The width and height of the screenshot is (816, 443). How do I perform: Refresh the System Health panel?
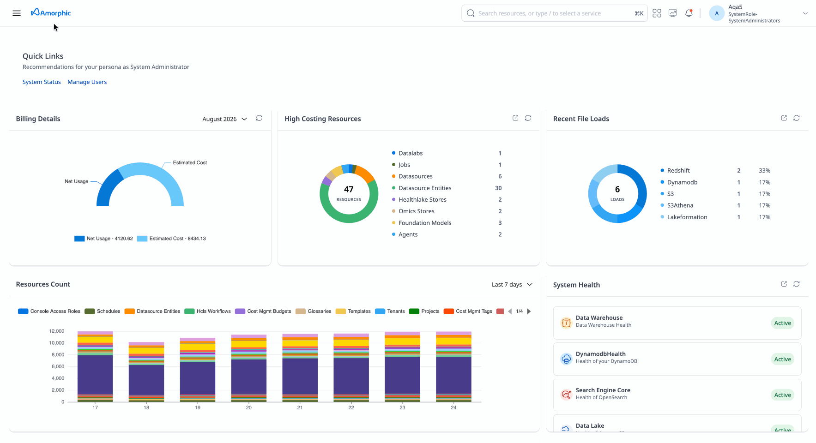pos(797,284)
